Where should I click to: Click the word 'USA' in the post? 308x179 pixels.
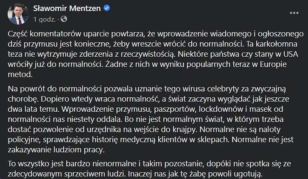click(291, 54)
